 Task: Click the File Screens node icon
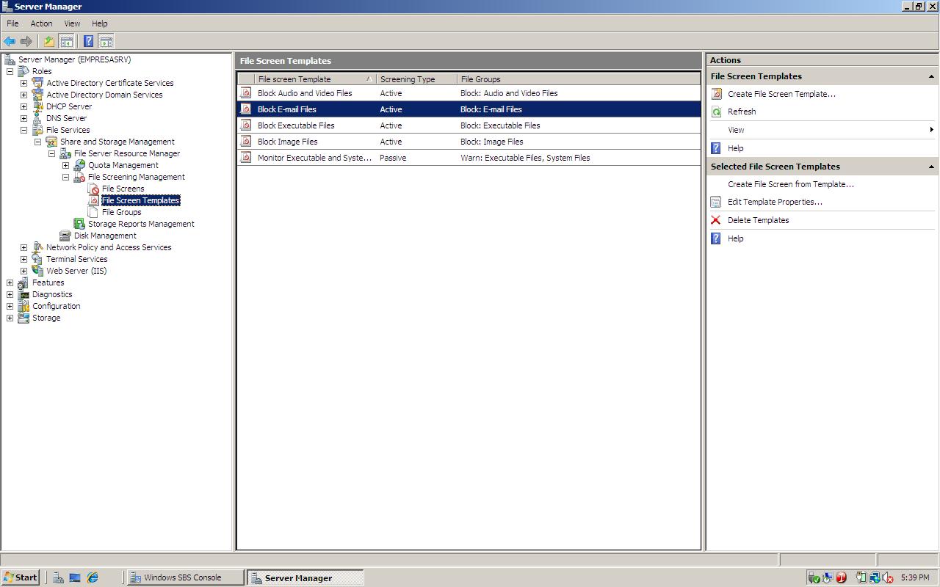tap(93, 189)
